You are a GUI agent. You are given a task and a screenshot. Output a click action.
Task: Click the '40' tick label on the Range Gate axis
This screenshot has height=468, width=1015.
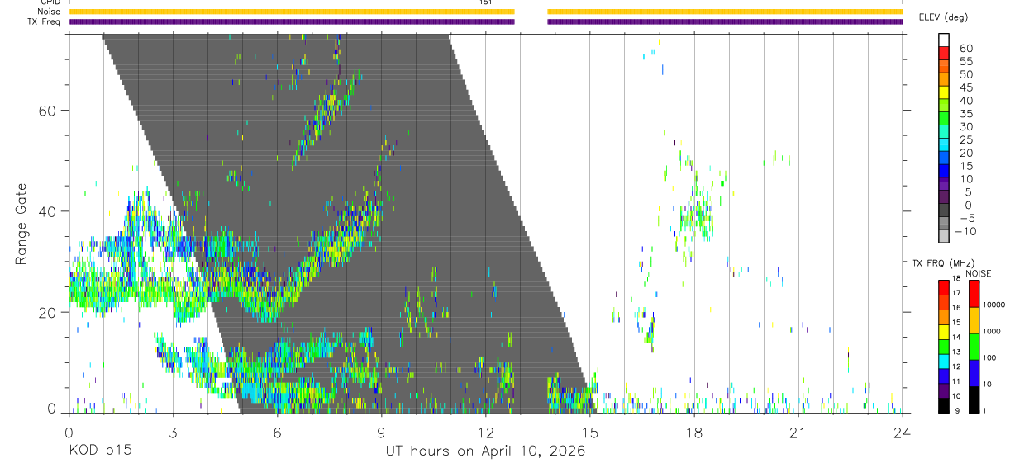coord(48,211)
